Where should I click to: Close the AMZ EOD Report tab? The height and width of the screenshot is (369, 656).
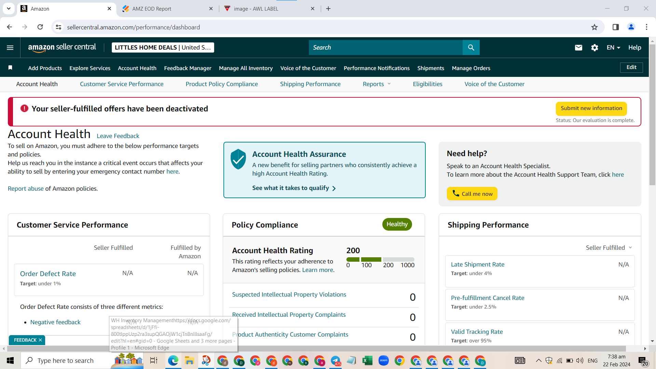[211, 9]
